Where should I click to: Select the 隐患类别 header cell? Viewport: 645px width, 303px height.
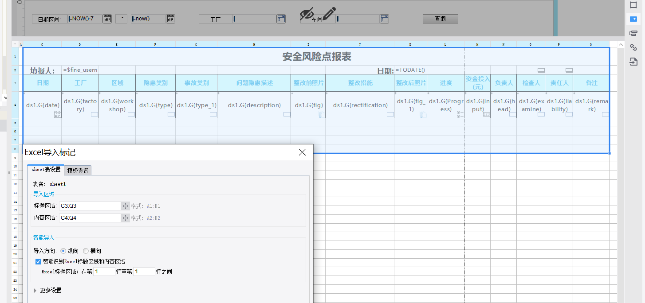pos(156,83)
